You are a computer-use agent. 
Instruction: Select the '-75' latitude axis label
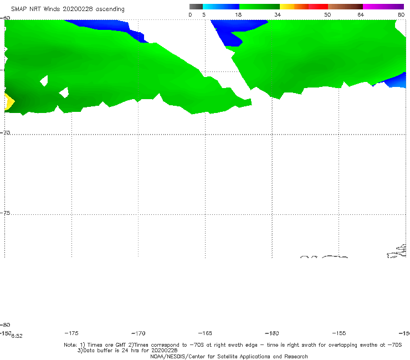point(5,213)
